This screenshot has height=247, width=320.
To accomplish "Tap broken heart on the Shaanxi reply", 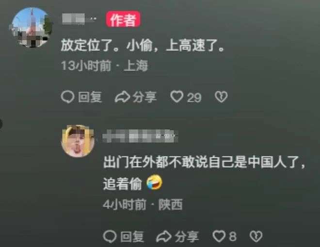I will [256, 236].
